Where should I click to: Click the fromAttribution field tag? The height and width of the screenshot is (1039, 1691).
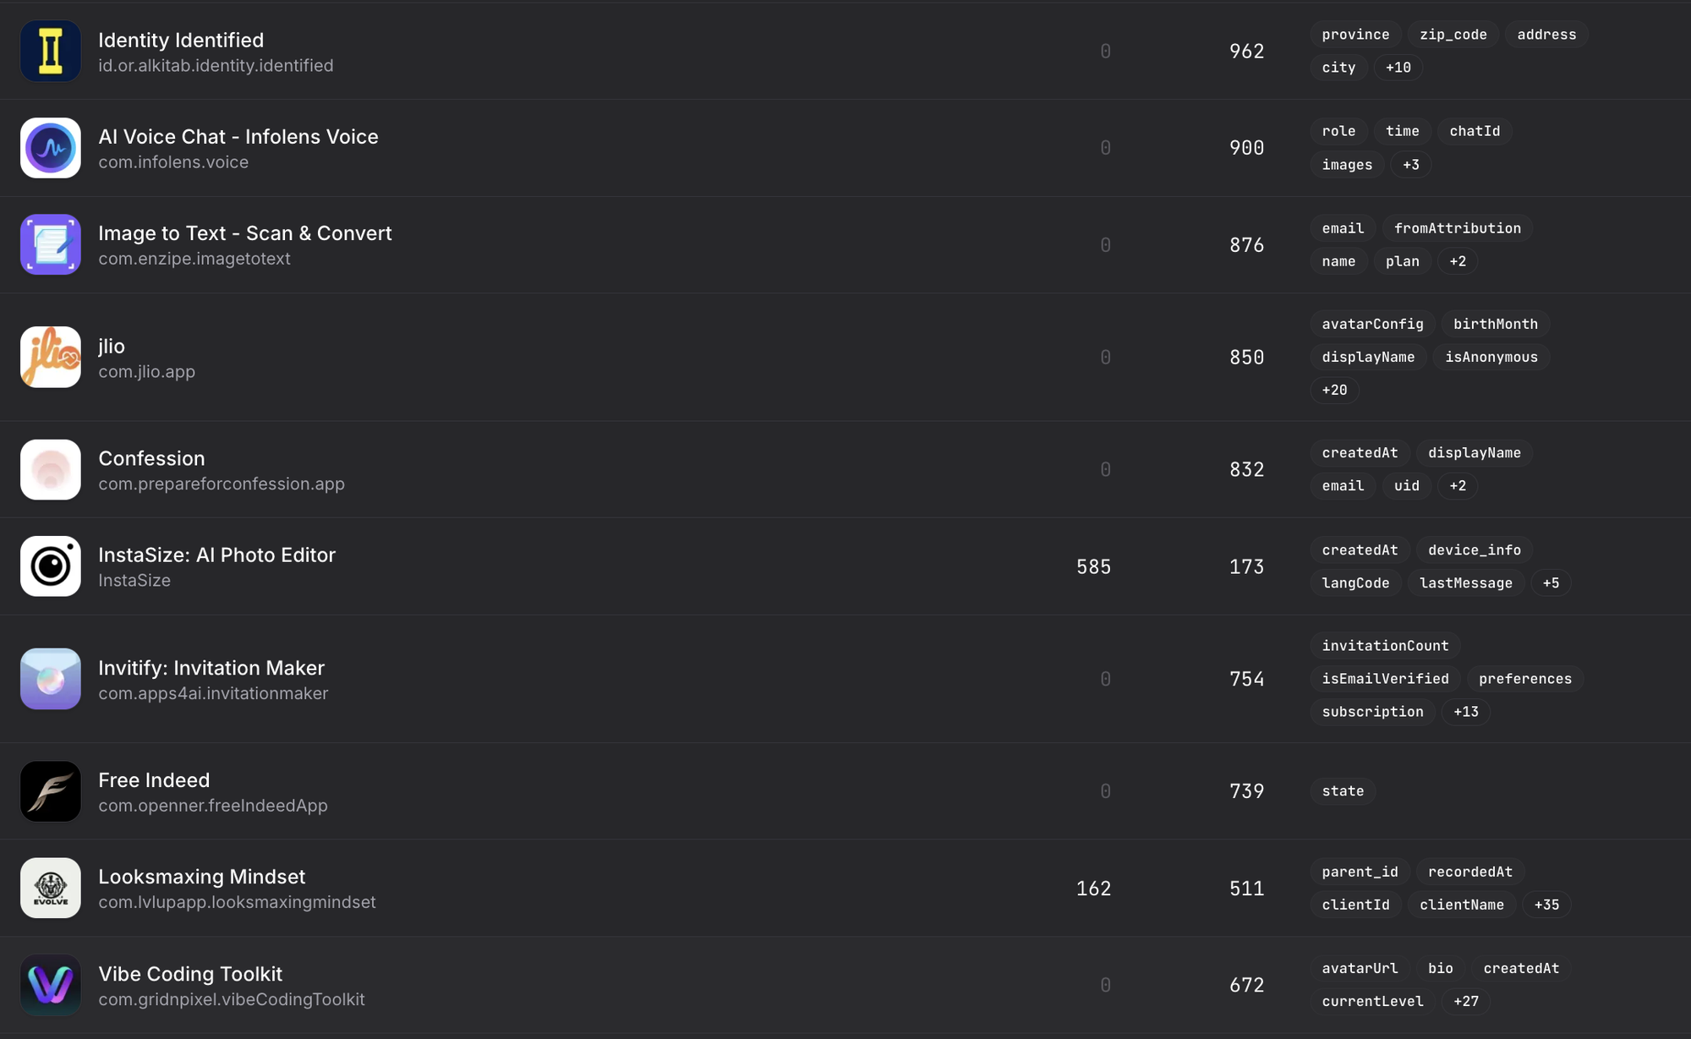[1457, 228]
